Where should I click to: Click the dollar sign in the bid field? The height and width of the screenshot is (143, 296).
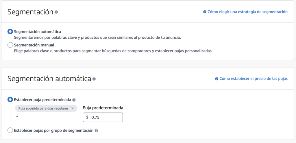(x=87, y=117)
